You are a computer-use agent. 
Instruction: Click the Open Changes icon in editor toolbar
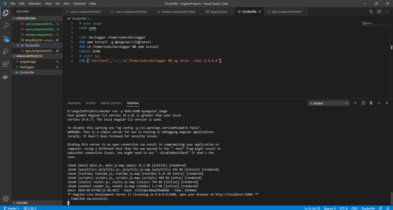point(371,11)
